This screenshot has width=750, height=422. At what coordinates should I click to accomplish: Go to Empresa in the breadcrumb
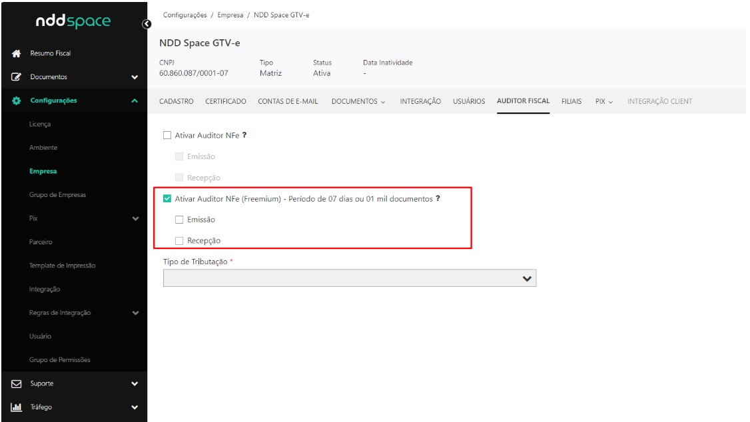230,15
